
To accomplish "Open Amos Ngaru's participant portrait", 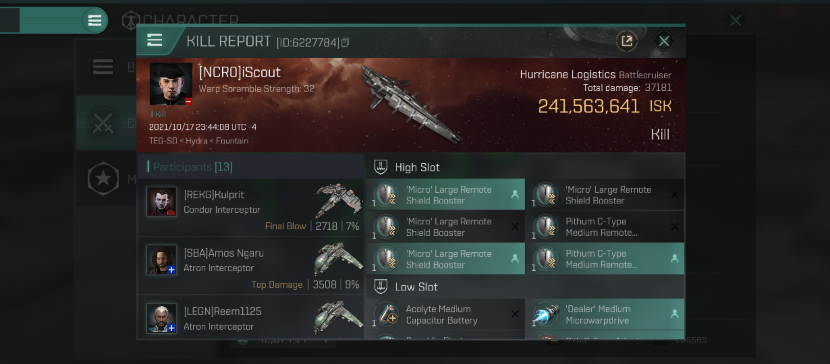I will point(162,260).
